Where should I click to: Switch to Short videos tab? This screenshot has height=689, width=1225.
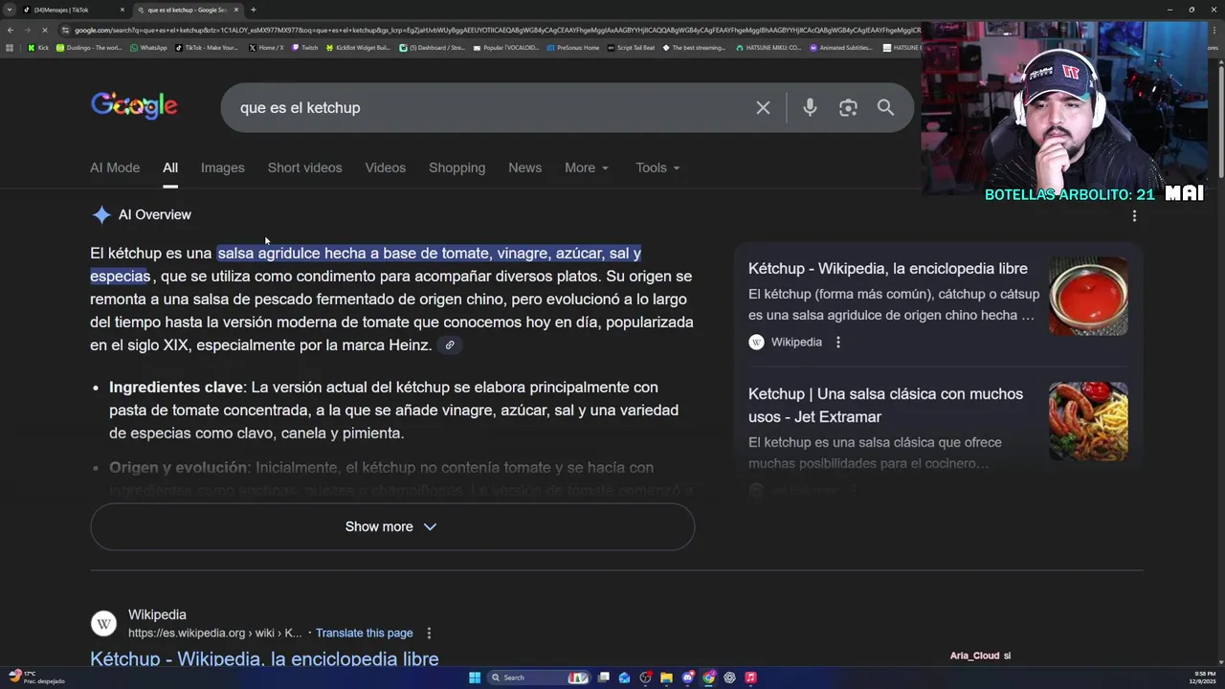[x=304, y=167]
